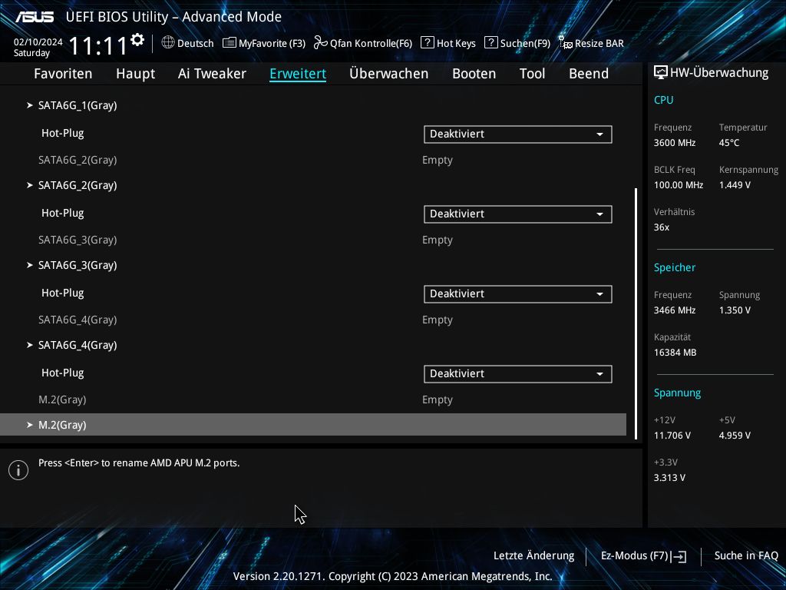786x590 pixels.
Task: Click Letzte Änderung
Action: pyautogui.click(x=534, y=555)
